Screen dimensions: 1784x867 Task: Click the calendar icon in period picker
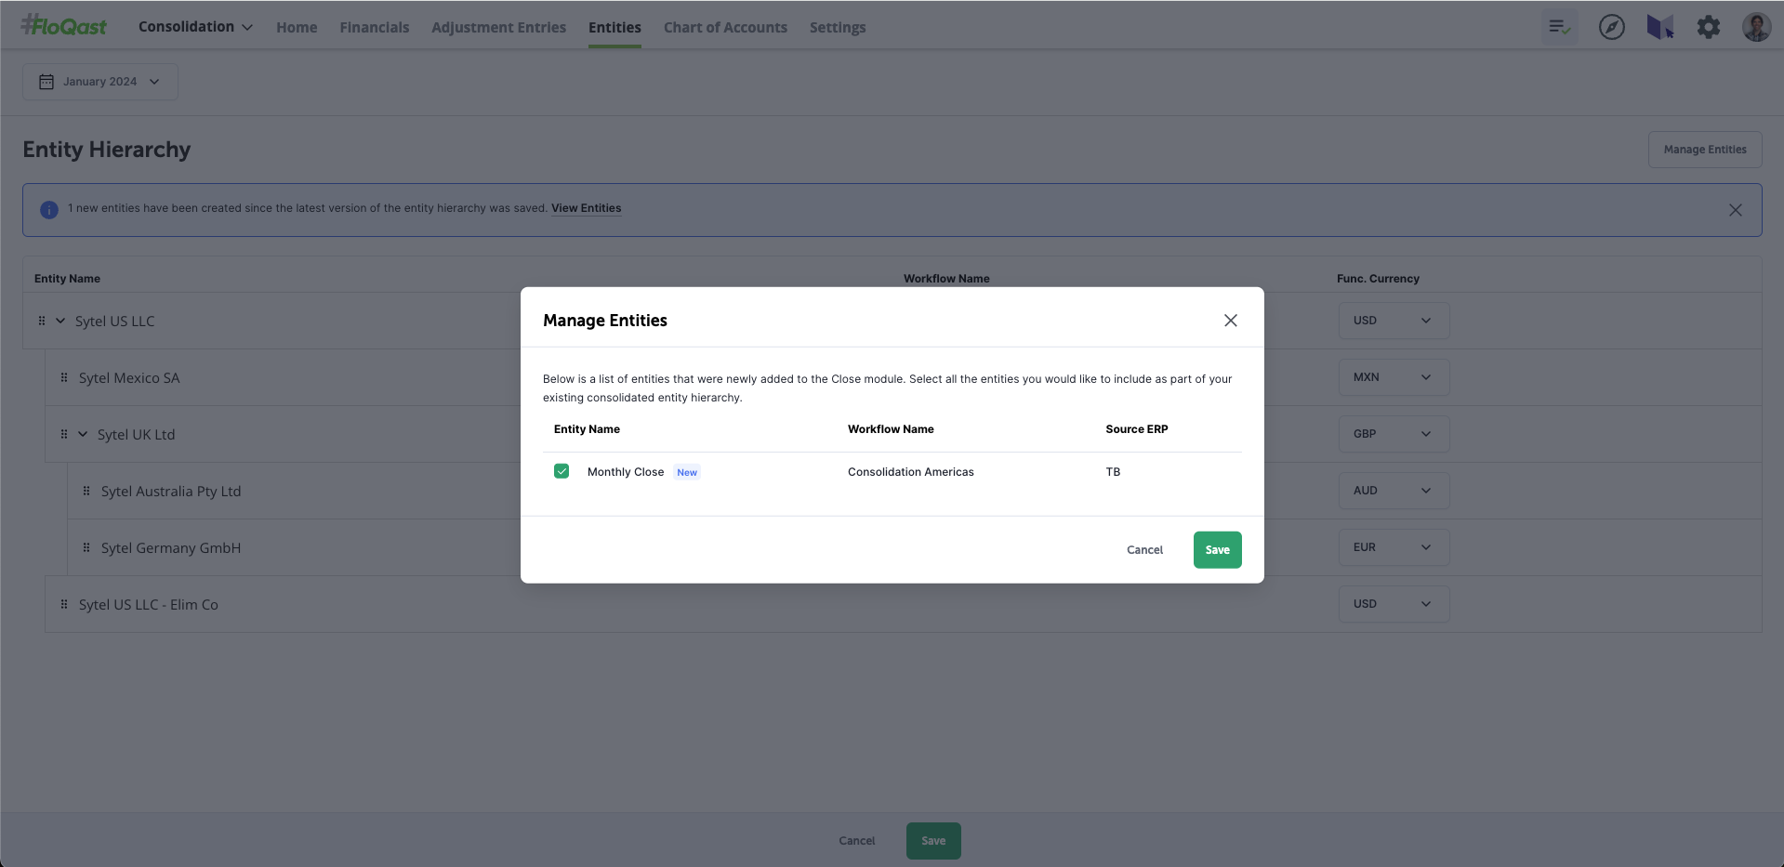click(46, 82)
